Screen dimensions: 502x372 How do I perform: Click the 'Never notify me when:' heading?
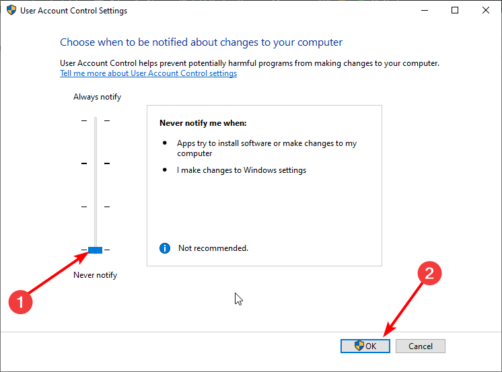click(203, 123)
